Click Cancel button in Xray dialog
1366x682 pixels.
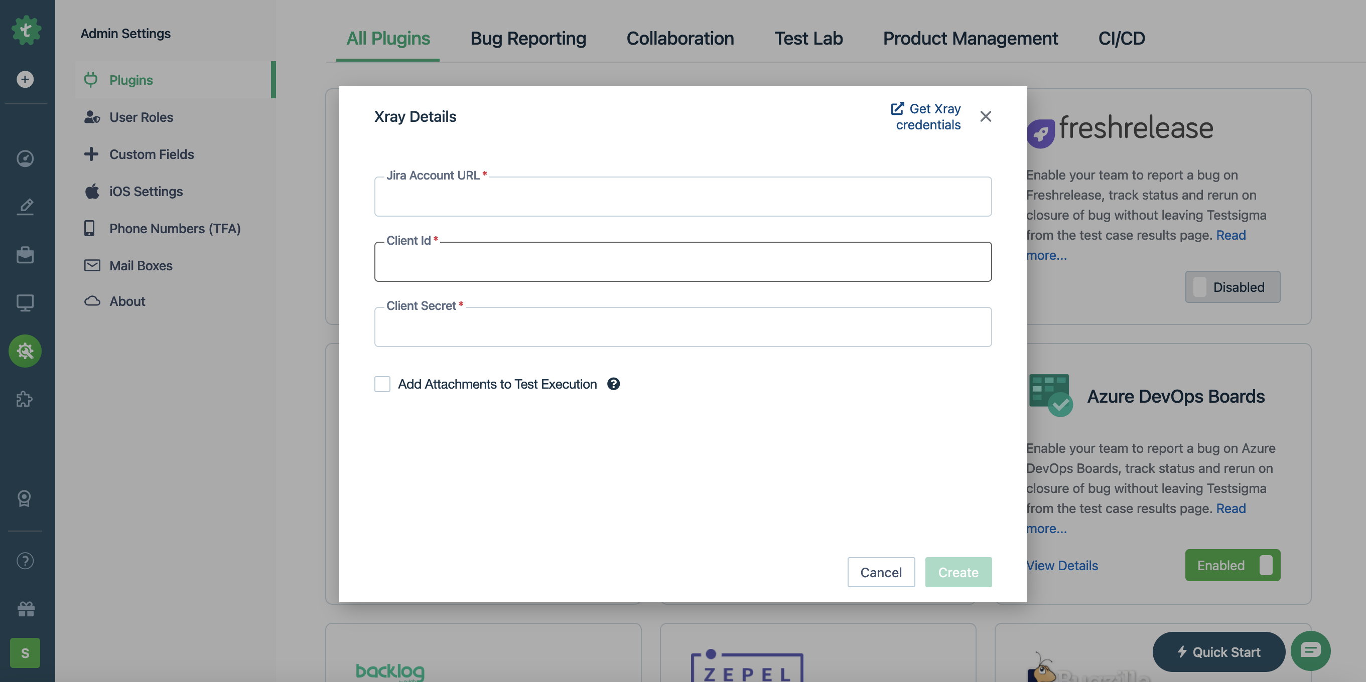881,572
